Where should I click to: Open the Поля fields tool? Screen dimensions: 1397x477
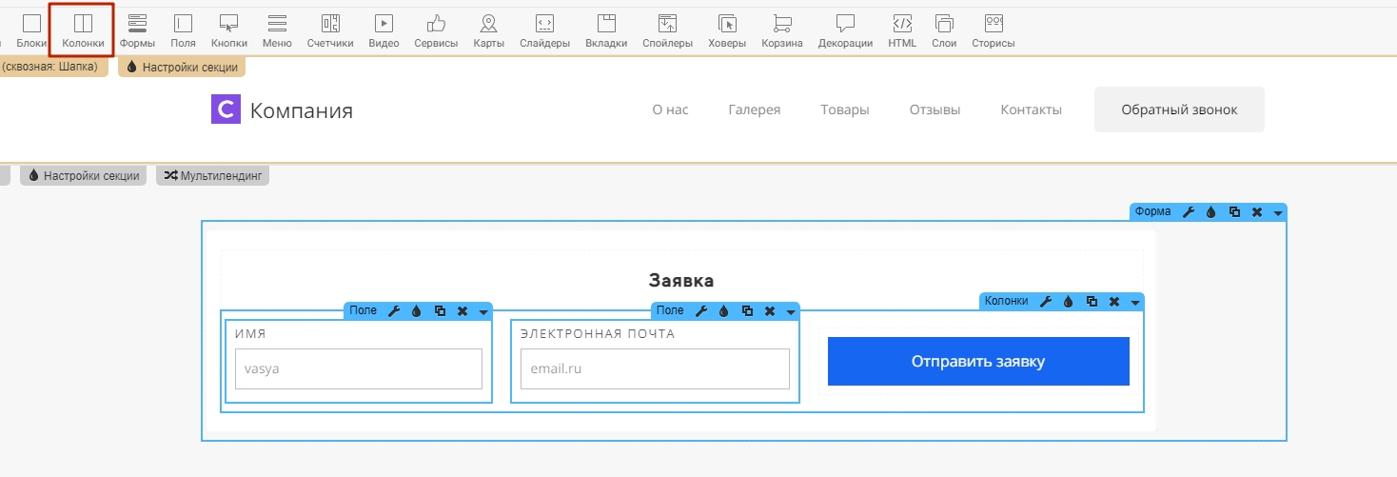click(x=183, y=30)
